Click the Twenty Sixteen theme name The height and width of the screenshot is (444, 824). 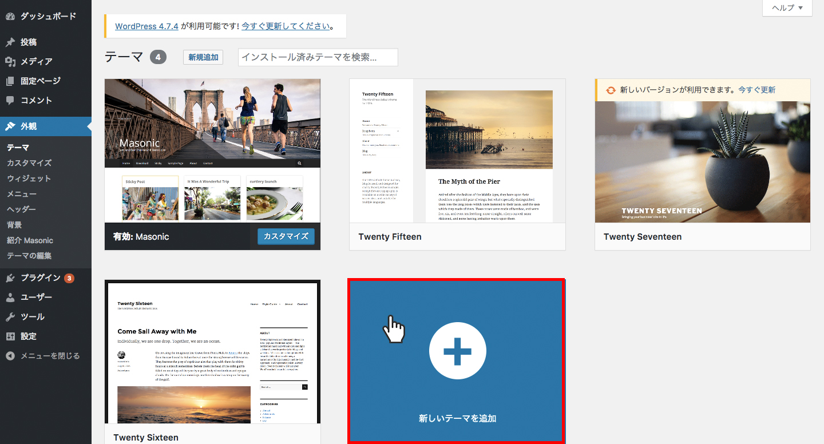click(146, 438)
